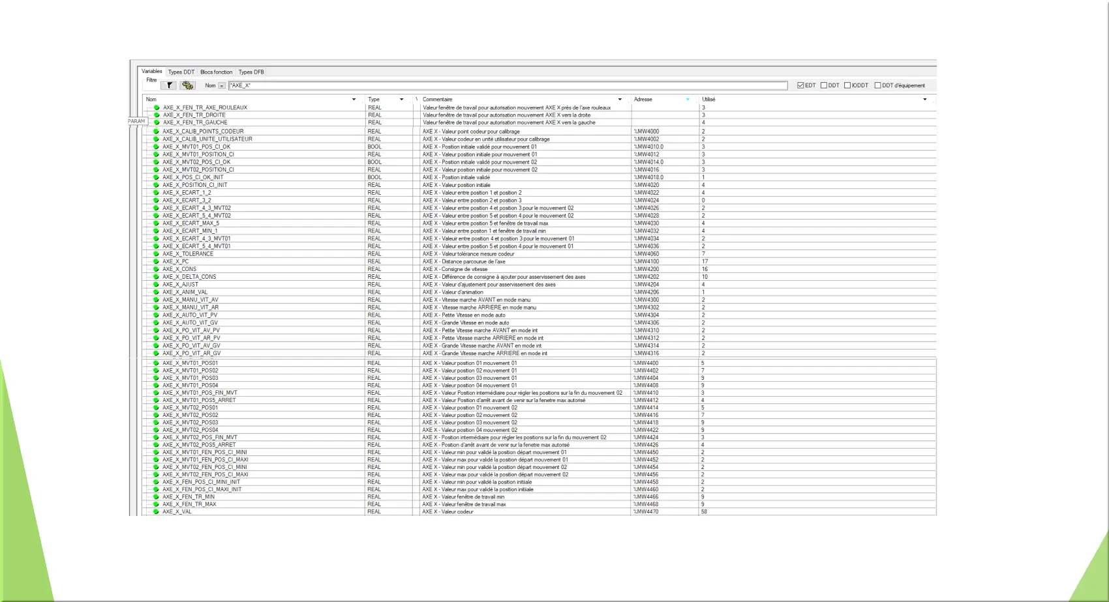Click green icon beside AXE_X_FEN_TR_GAUCHE
This screenshot has height=602, width=1109.
(157, 122)
